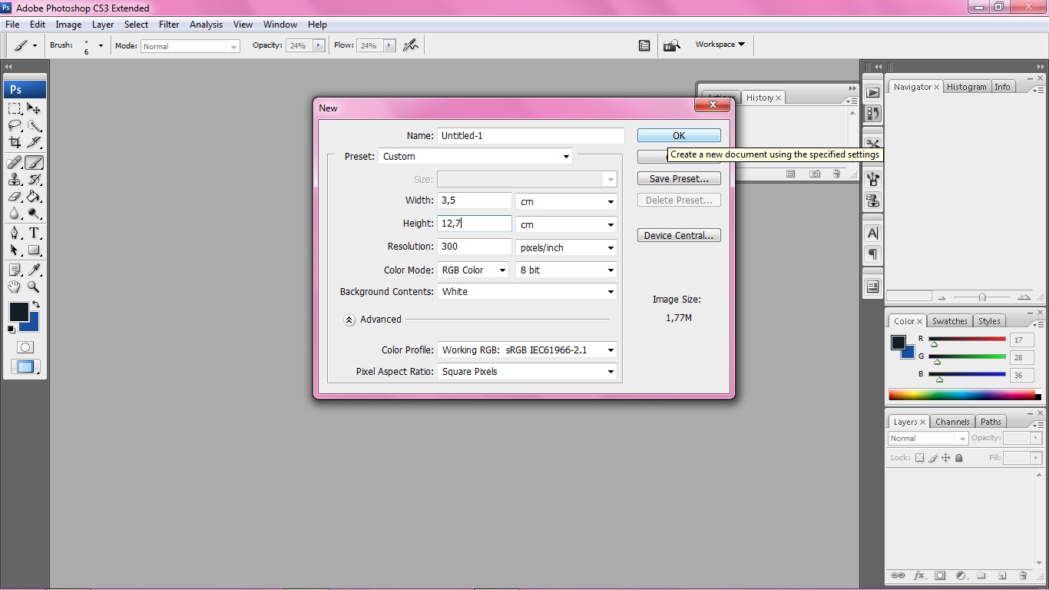Select the Eraser tool

tap(15, 197)
